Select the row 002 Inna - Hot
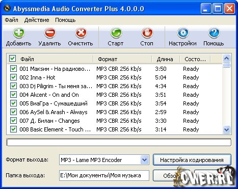Image resolution: width=238 pixels, height=189 pixels. click(115, 77)
